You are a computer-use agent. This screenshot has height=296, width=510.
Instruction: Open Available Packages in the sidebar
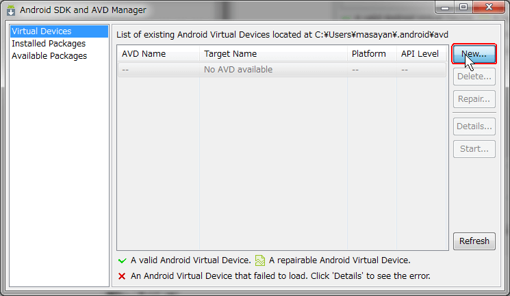click(49, 56)
